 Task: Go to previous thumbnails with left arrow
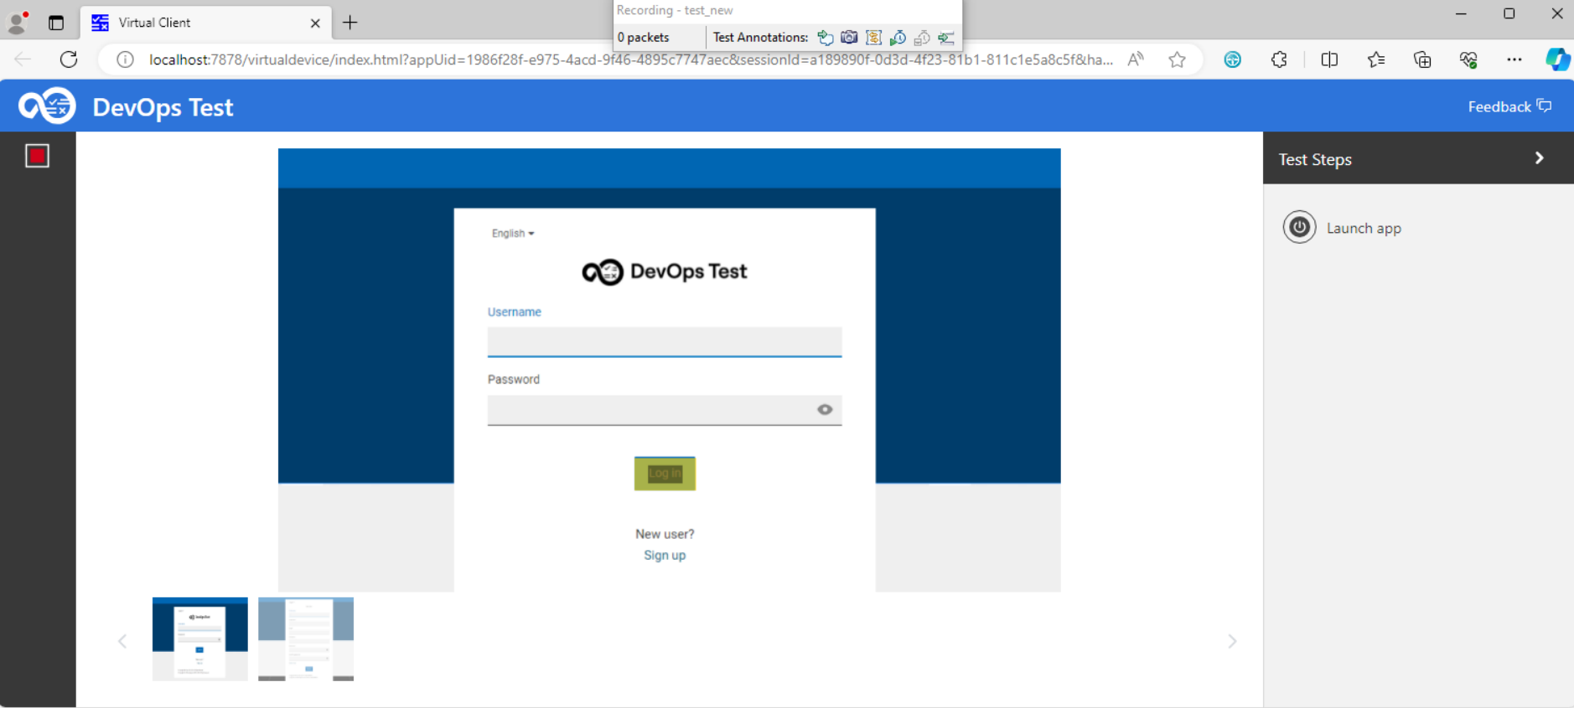[x=122, y=641]
